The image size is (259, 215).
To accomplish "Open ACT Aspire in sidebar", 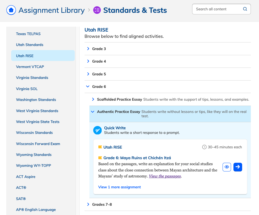I will tap(26, 177).
